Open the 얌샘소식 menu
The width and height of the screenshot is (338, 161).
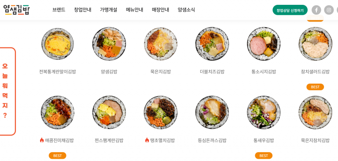point(186,10)
